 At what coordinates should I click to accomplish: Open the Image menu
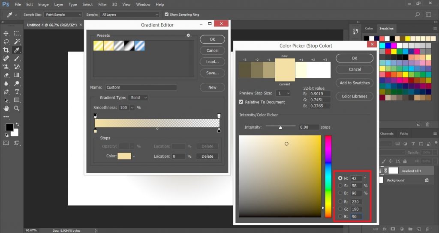click(43, 4)
